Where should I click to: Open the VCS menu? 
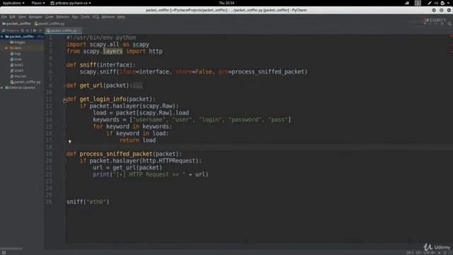coord(96,17)
